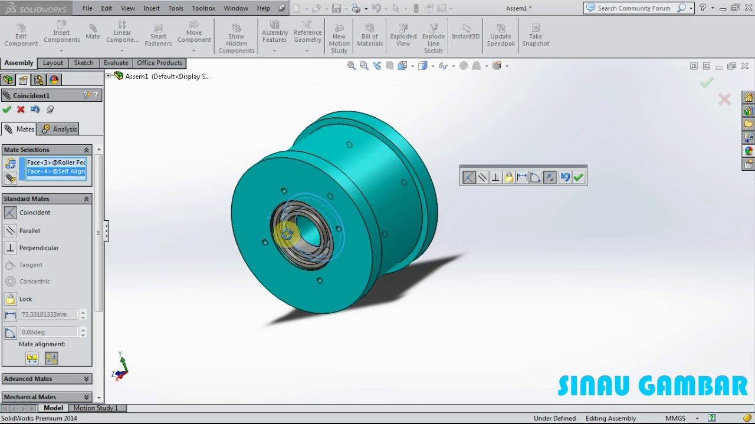
Task: Select the Lock mate option
Action: [x=18, y=299]
